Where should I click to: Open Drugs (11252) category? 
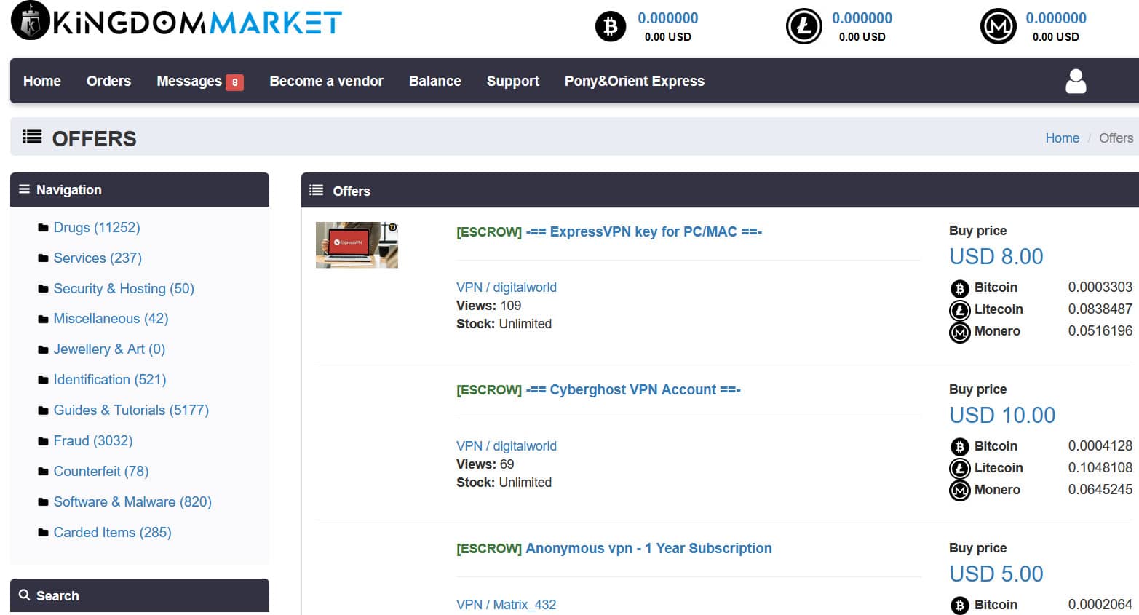[x=97, y=227]
